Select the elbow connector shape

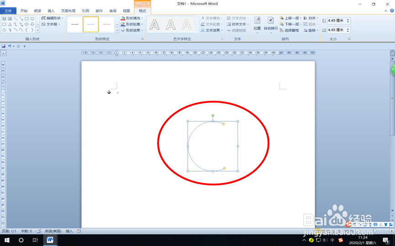coord(16,25)
